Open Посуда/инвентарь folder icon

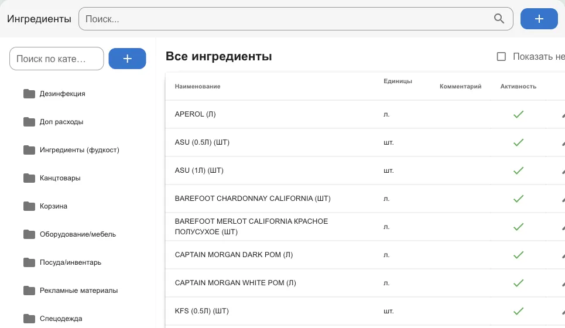(29, 262)
